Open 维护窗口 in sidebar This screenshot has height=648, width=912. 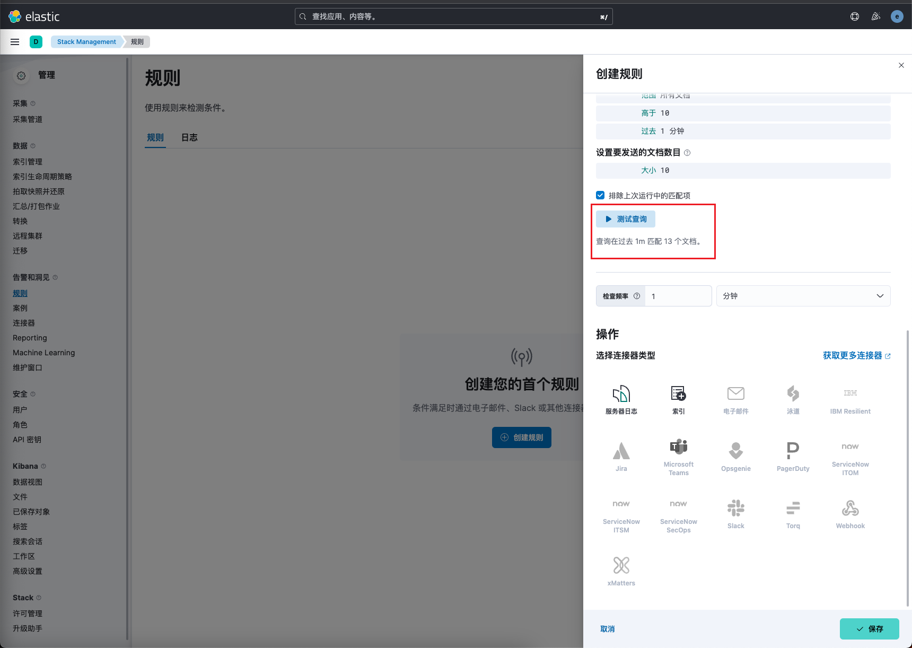pos(28,367)
